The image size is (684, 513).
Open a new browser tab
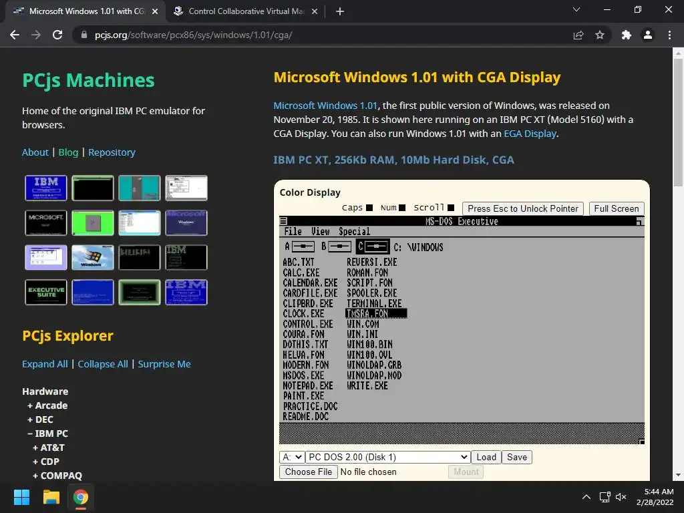[340, 11]
